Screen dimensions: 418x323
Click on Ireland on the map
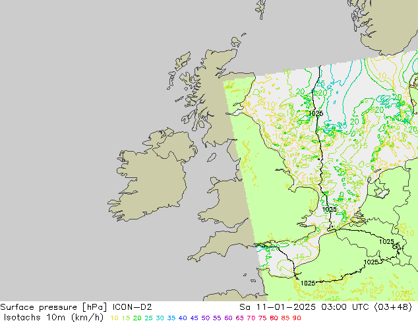152,176
